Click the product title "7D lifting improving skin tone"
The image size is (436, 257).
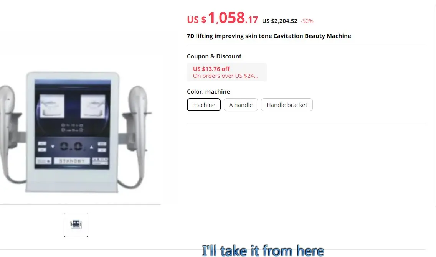[229, 36]
